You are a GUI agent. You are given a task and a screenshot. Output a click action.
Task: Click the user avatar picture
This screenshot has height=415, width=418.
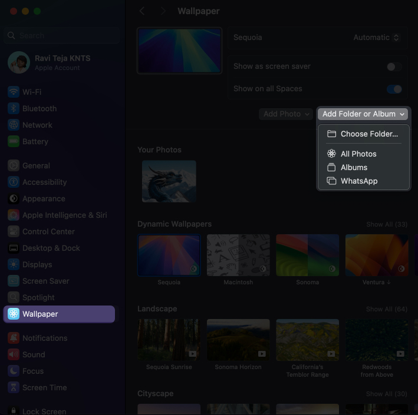(x=19, y=62)
